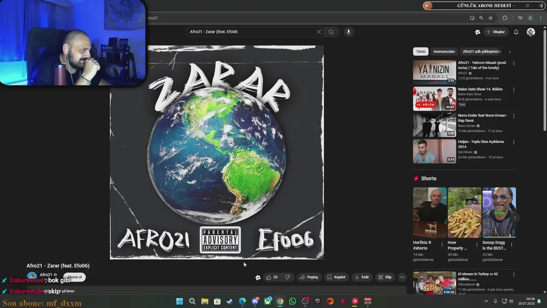The image size is (547, 308).
Task: Open File Explorer from the taskbar
Action: 205,301
